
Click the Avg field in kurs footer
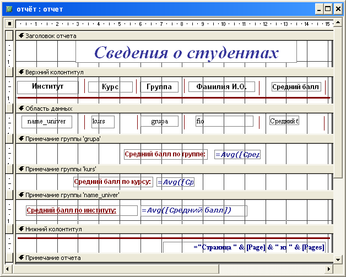(175, 182)
